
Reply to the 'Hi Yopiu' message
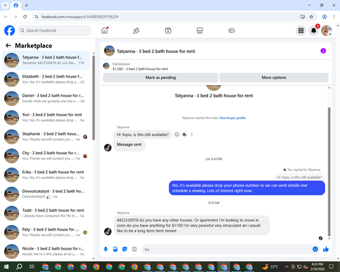184,135
